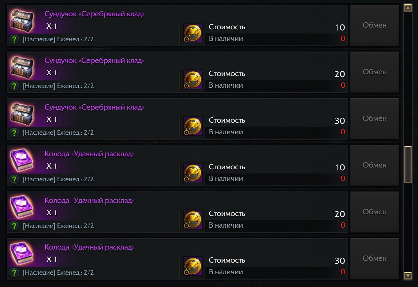This screenshot has width=418, height=287.
Task: Click gold coin currency icon in the first row
Action: [x=193, y=33]
